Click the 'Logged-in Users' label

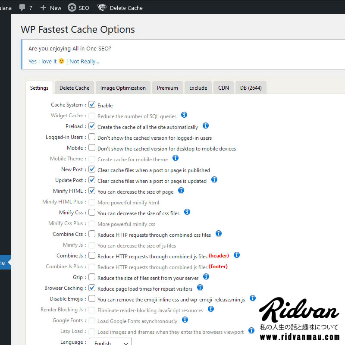(x=64, y=137)
